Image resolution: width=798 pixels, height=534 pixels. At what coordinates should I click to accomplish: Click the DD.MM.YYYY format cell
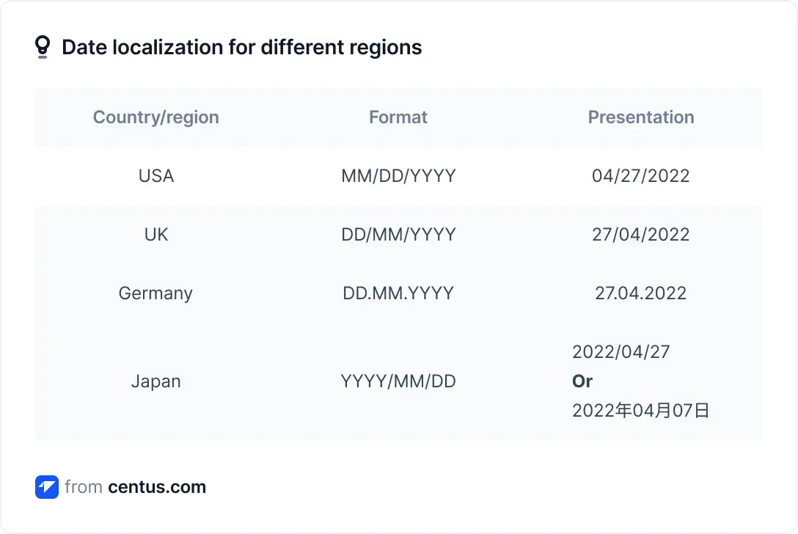pos(398,293)
